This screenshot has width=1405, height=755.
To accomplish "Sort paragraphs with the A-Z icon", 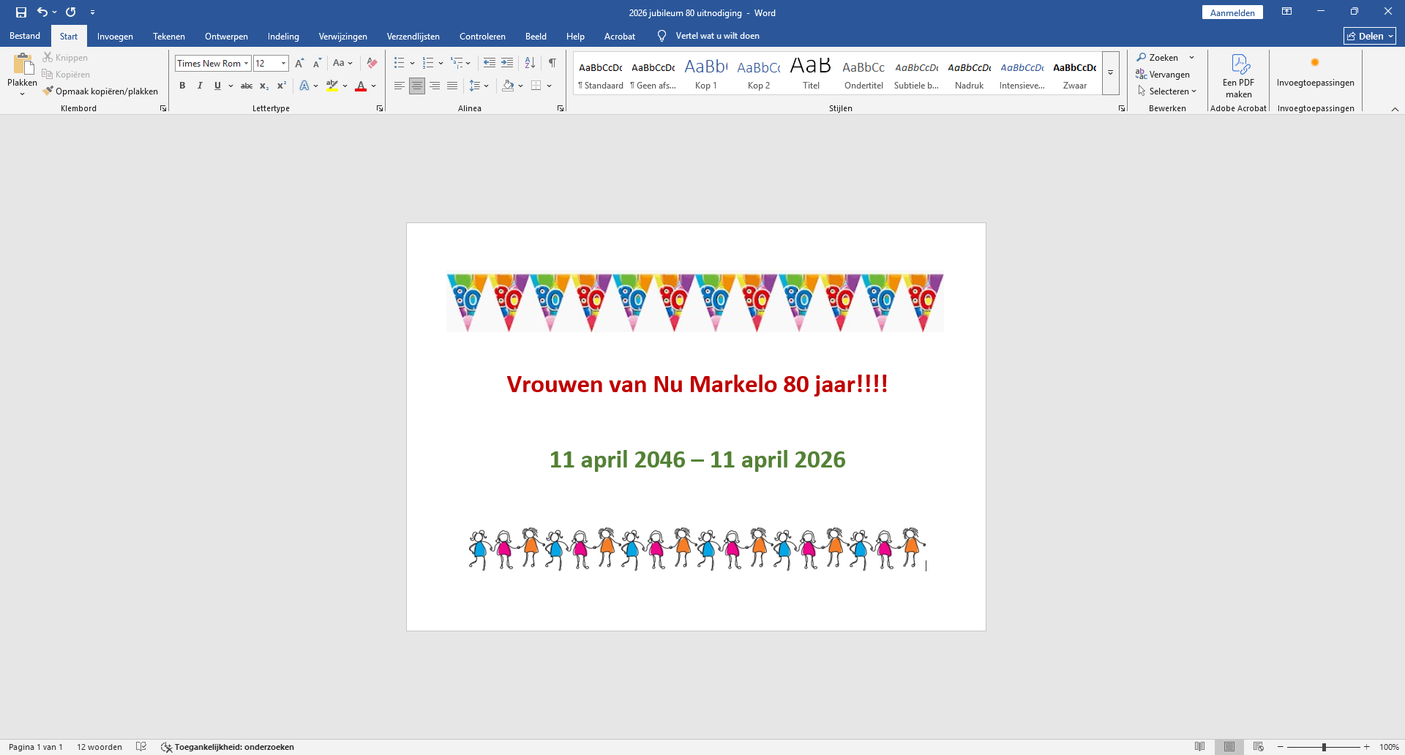I will tap(530, 63).
